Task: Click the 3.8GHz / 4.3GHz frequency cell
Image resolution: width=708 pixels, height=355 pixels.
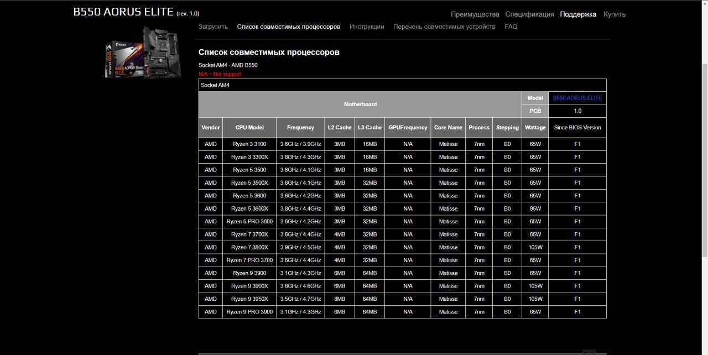Action: 300,157
